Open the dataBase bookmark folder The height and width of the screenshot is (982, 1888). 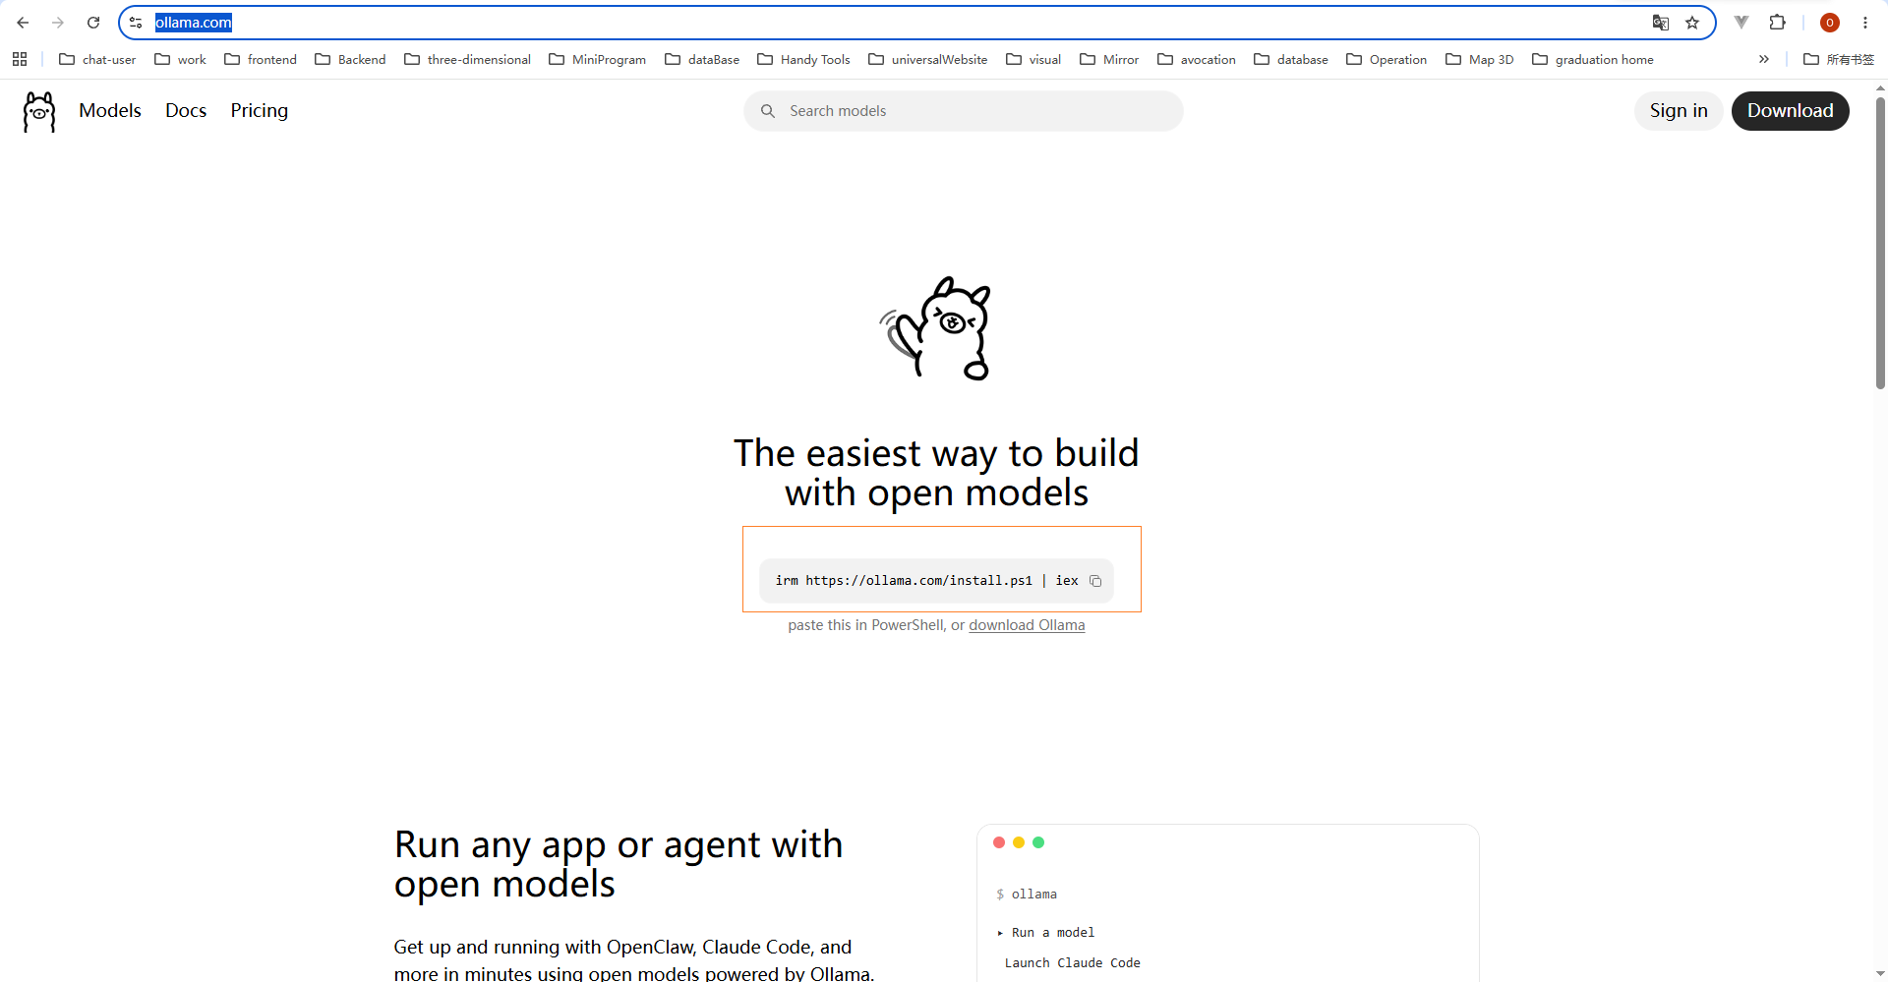coord(702,59)
